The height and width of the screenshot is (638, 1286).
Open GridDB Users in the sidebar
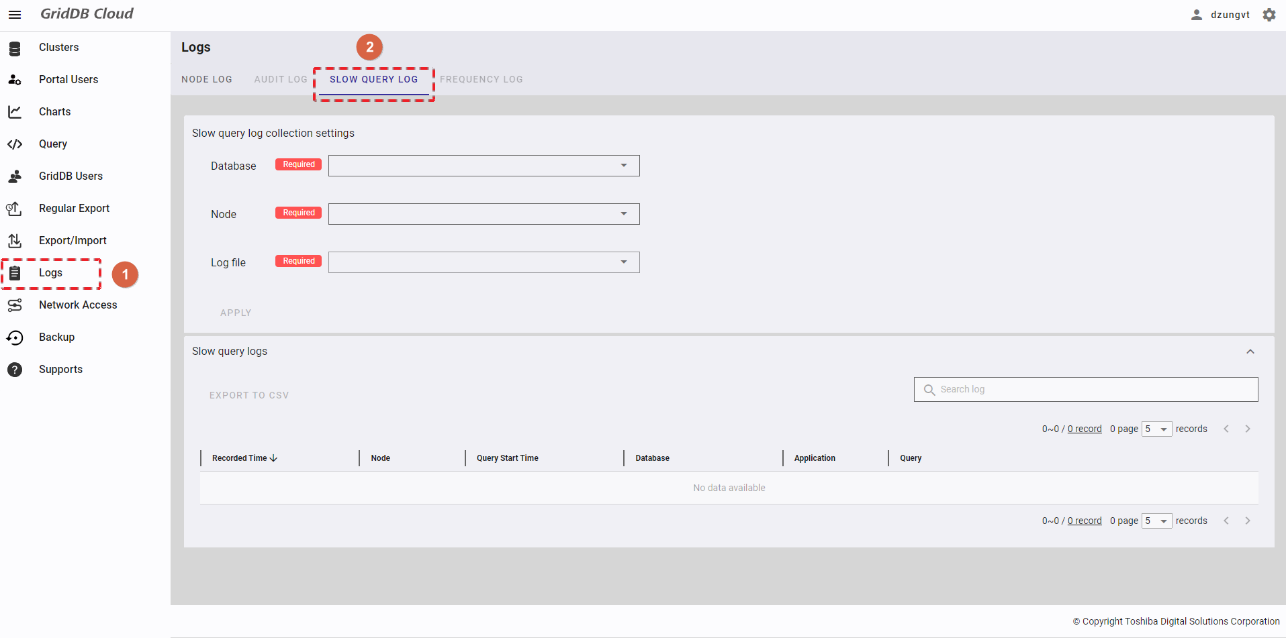(x=71, y=176)
